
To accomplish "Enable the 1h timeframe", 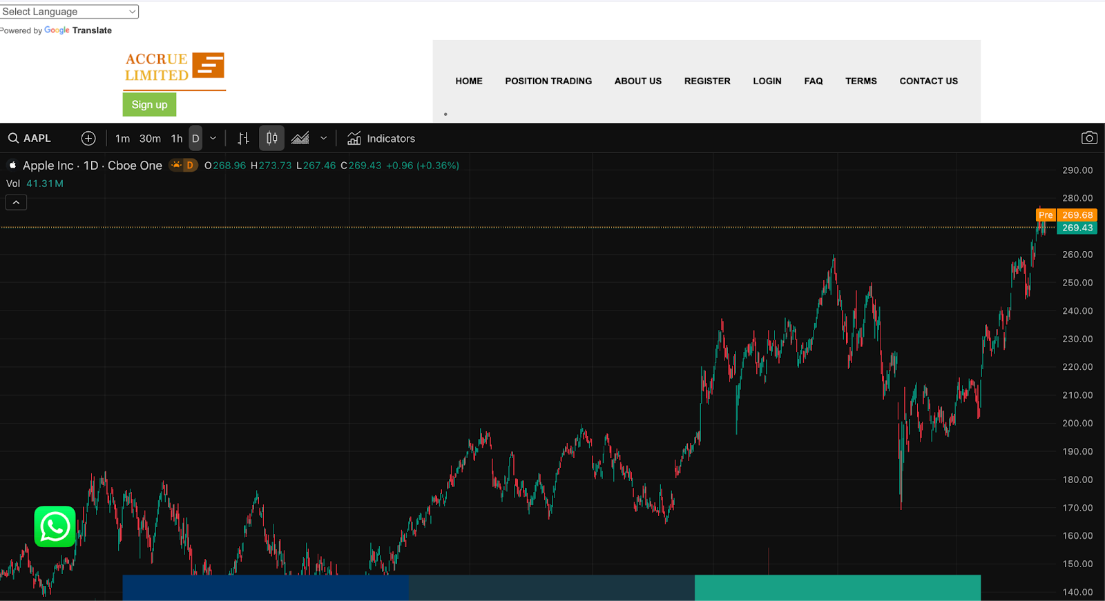I will (x=177, y=139).
